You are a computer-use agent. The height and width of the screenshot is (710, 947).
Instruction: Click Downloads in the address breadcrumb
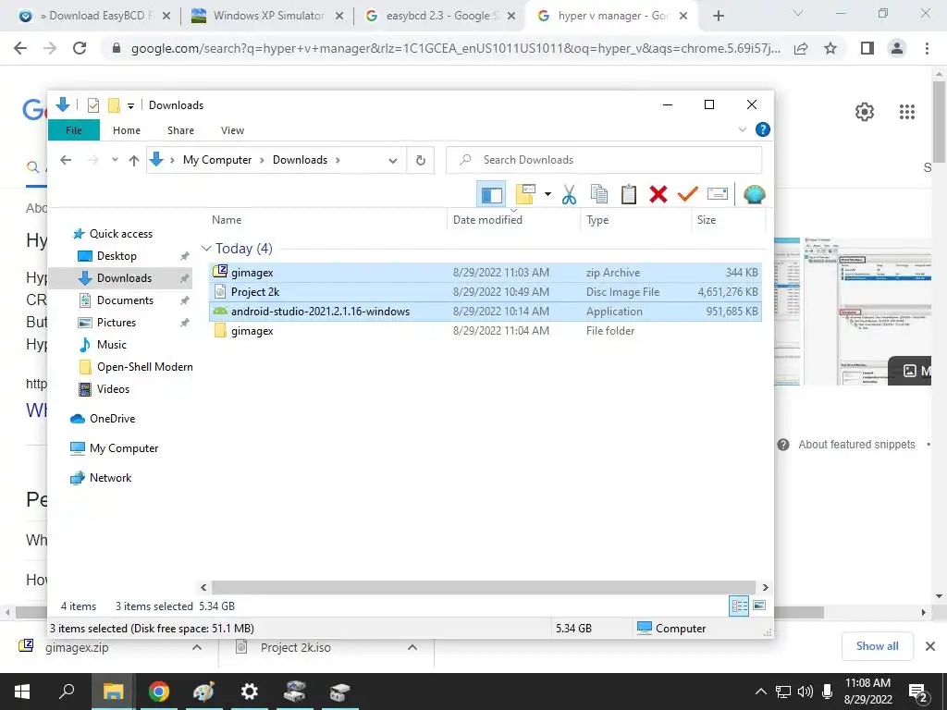(x=301, y=160)
